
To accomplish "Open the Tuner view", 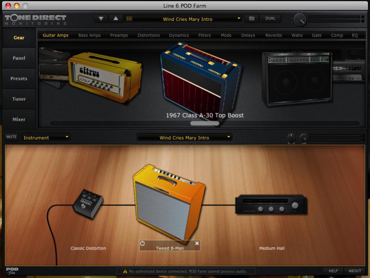I will (19, 99).
